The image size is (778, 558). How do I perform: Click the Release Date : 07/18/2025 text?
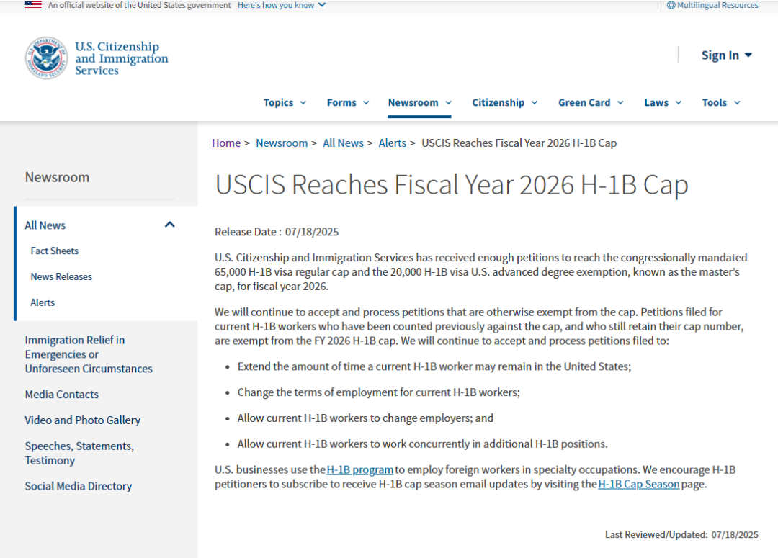tap(277, 232)
